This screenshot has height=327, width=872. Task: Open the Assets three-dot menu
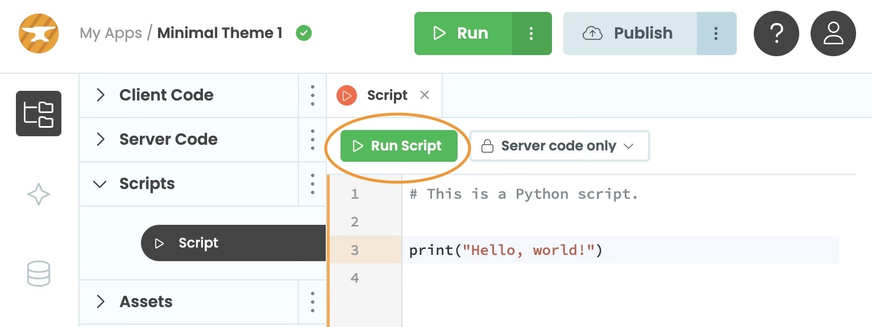pyautogui.click(x=313, y=302)
